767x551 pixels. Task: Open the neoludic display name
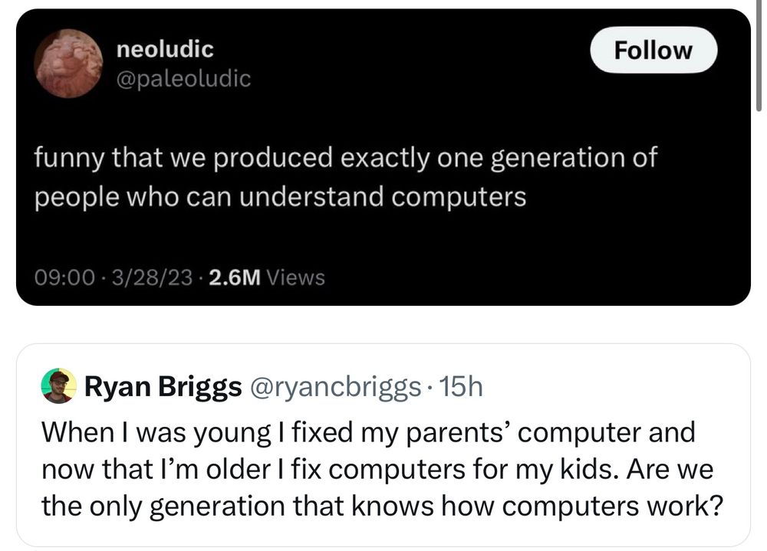pyautogui.click(x=165, y=50)
